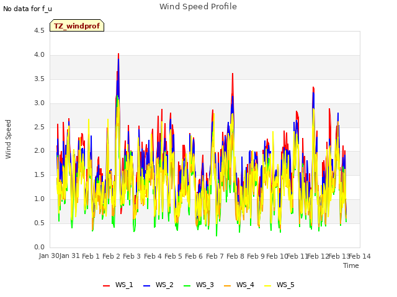The height and width of the screenshot is (297, 397).
Task: Click the blue WS_2 legend color marker
Action: click(x=146, y=286)
